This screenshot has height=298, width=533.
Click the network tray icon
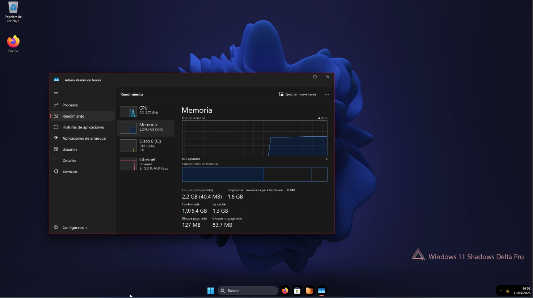[508, 291]
